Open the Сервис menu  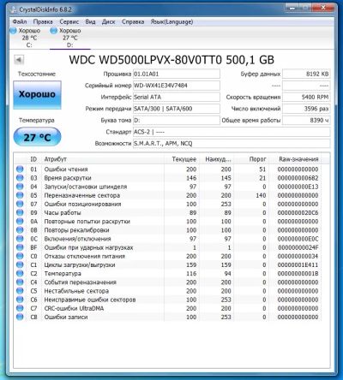[69, 22]
